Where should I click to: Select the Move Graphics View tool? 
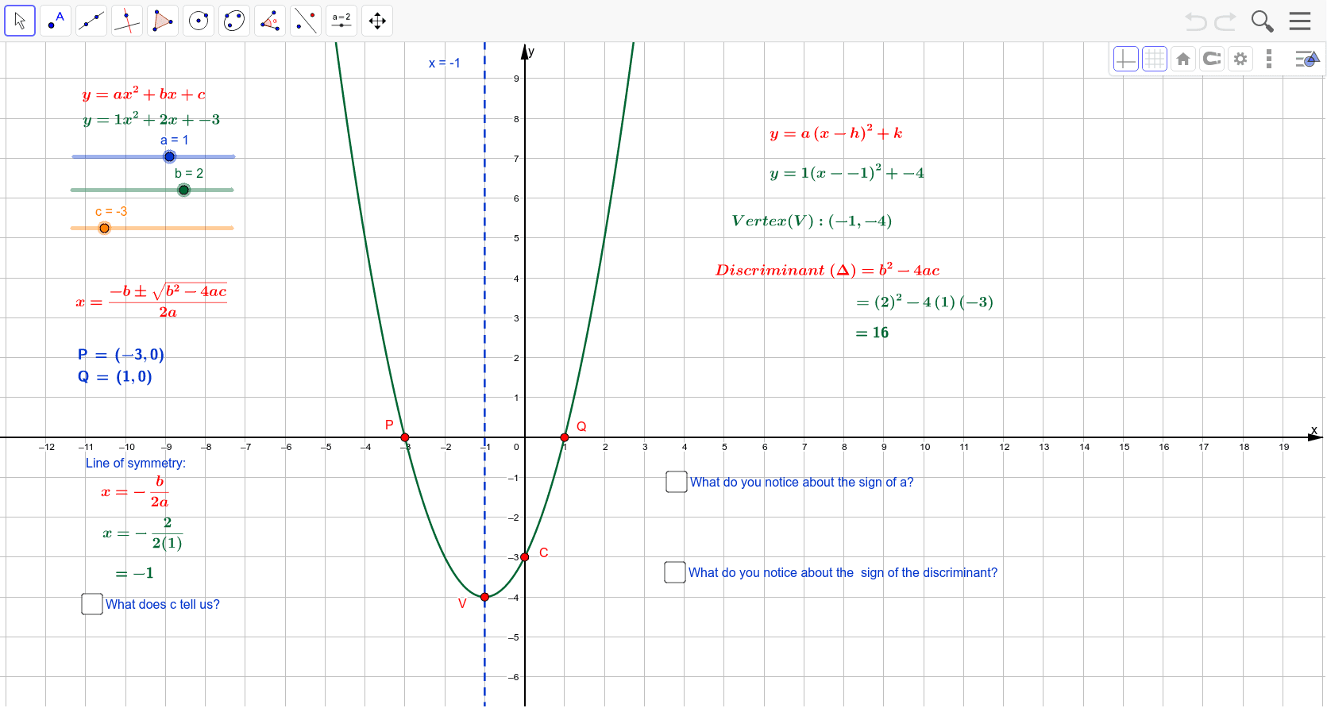tap(377, 21)
